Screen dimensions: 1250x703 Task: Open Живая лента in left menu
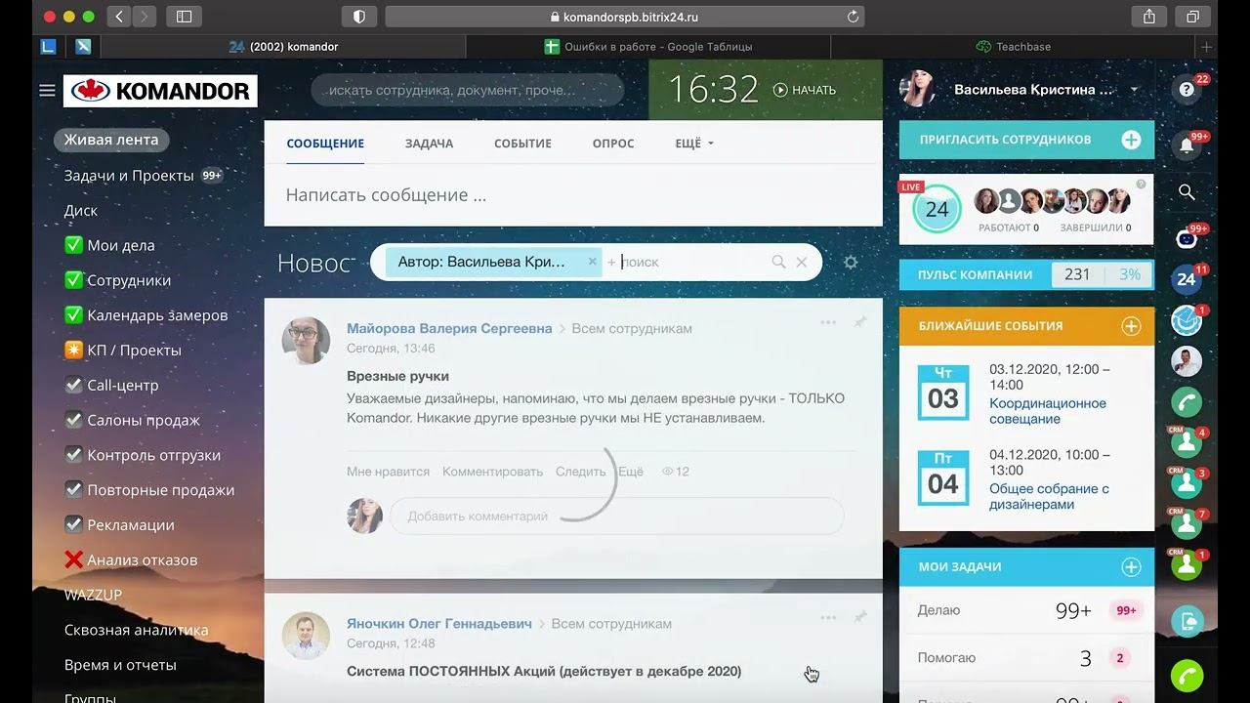(x=111, y=140)
